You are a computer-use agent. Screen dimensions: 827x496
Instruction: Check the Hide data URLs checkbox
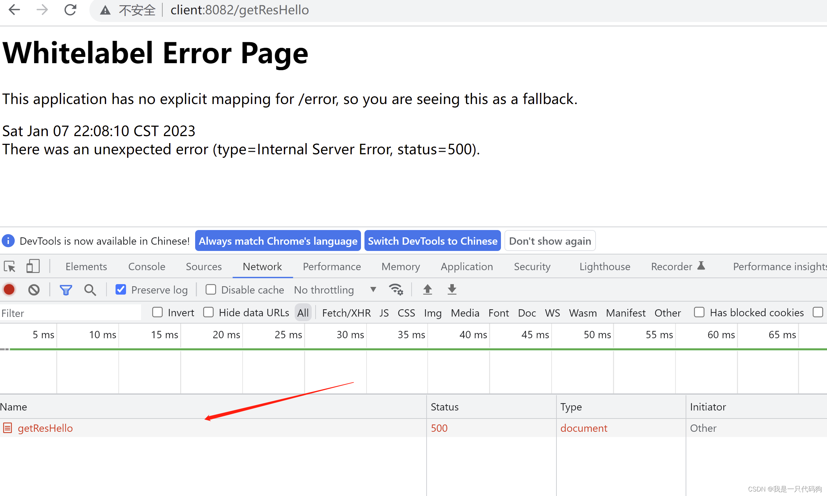tap(208, 312)
